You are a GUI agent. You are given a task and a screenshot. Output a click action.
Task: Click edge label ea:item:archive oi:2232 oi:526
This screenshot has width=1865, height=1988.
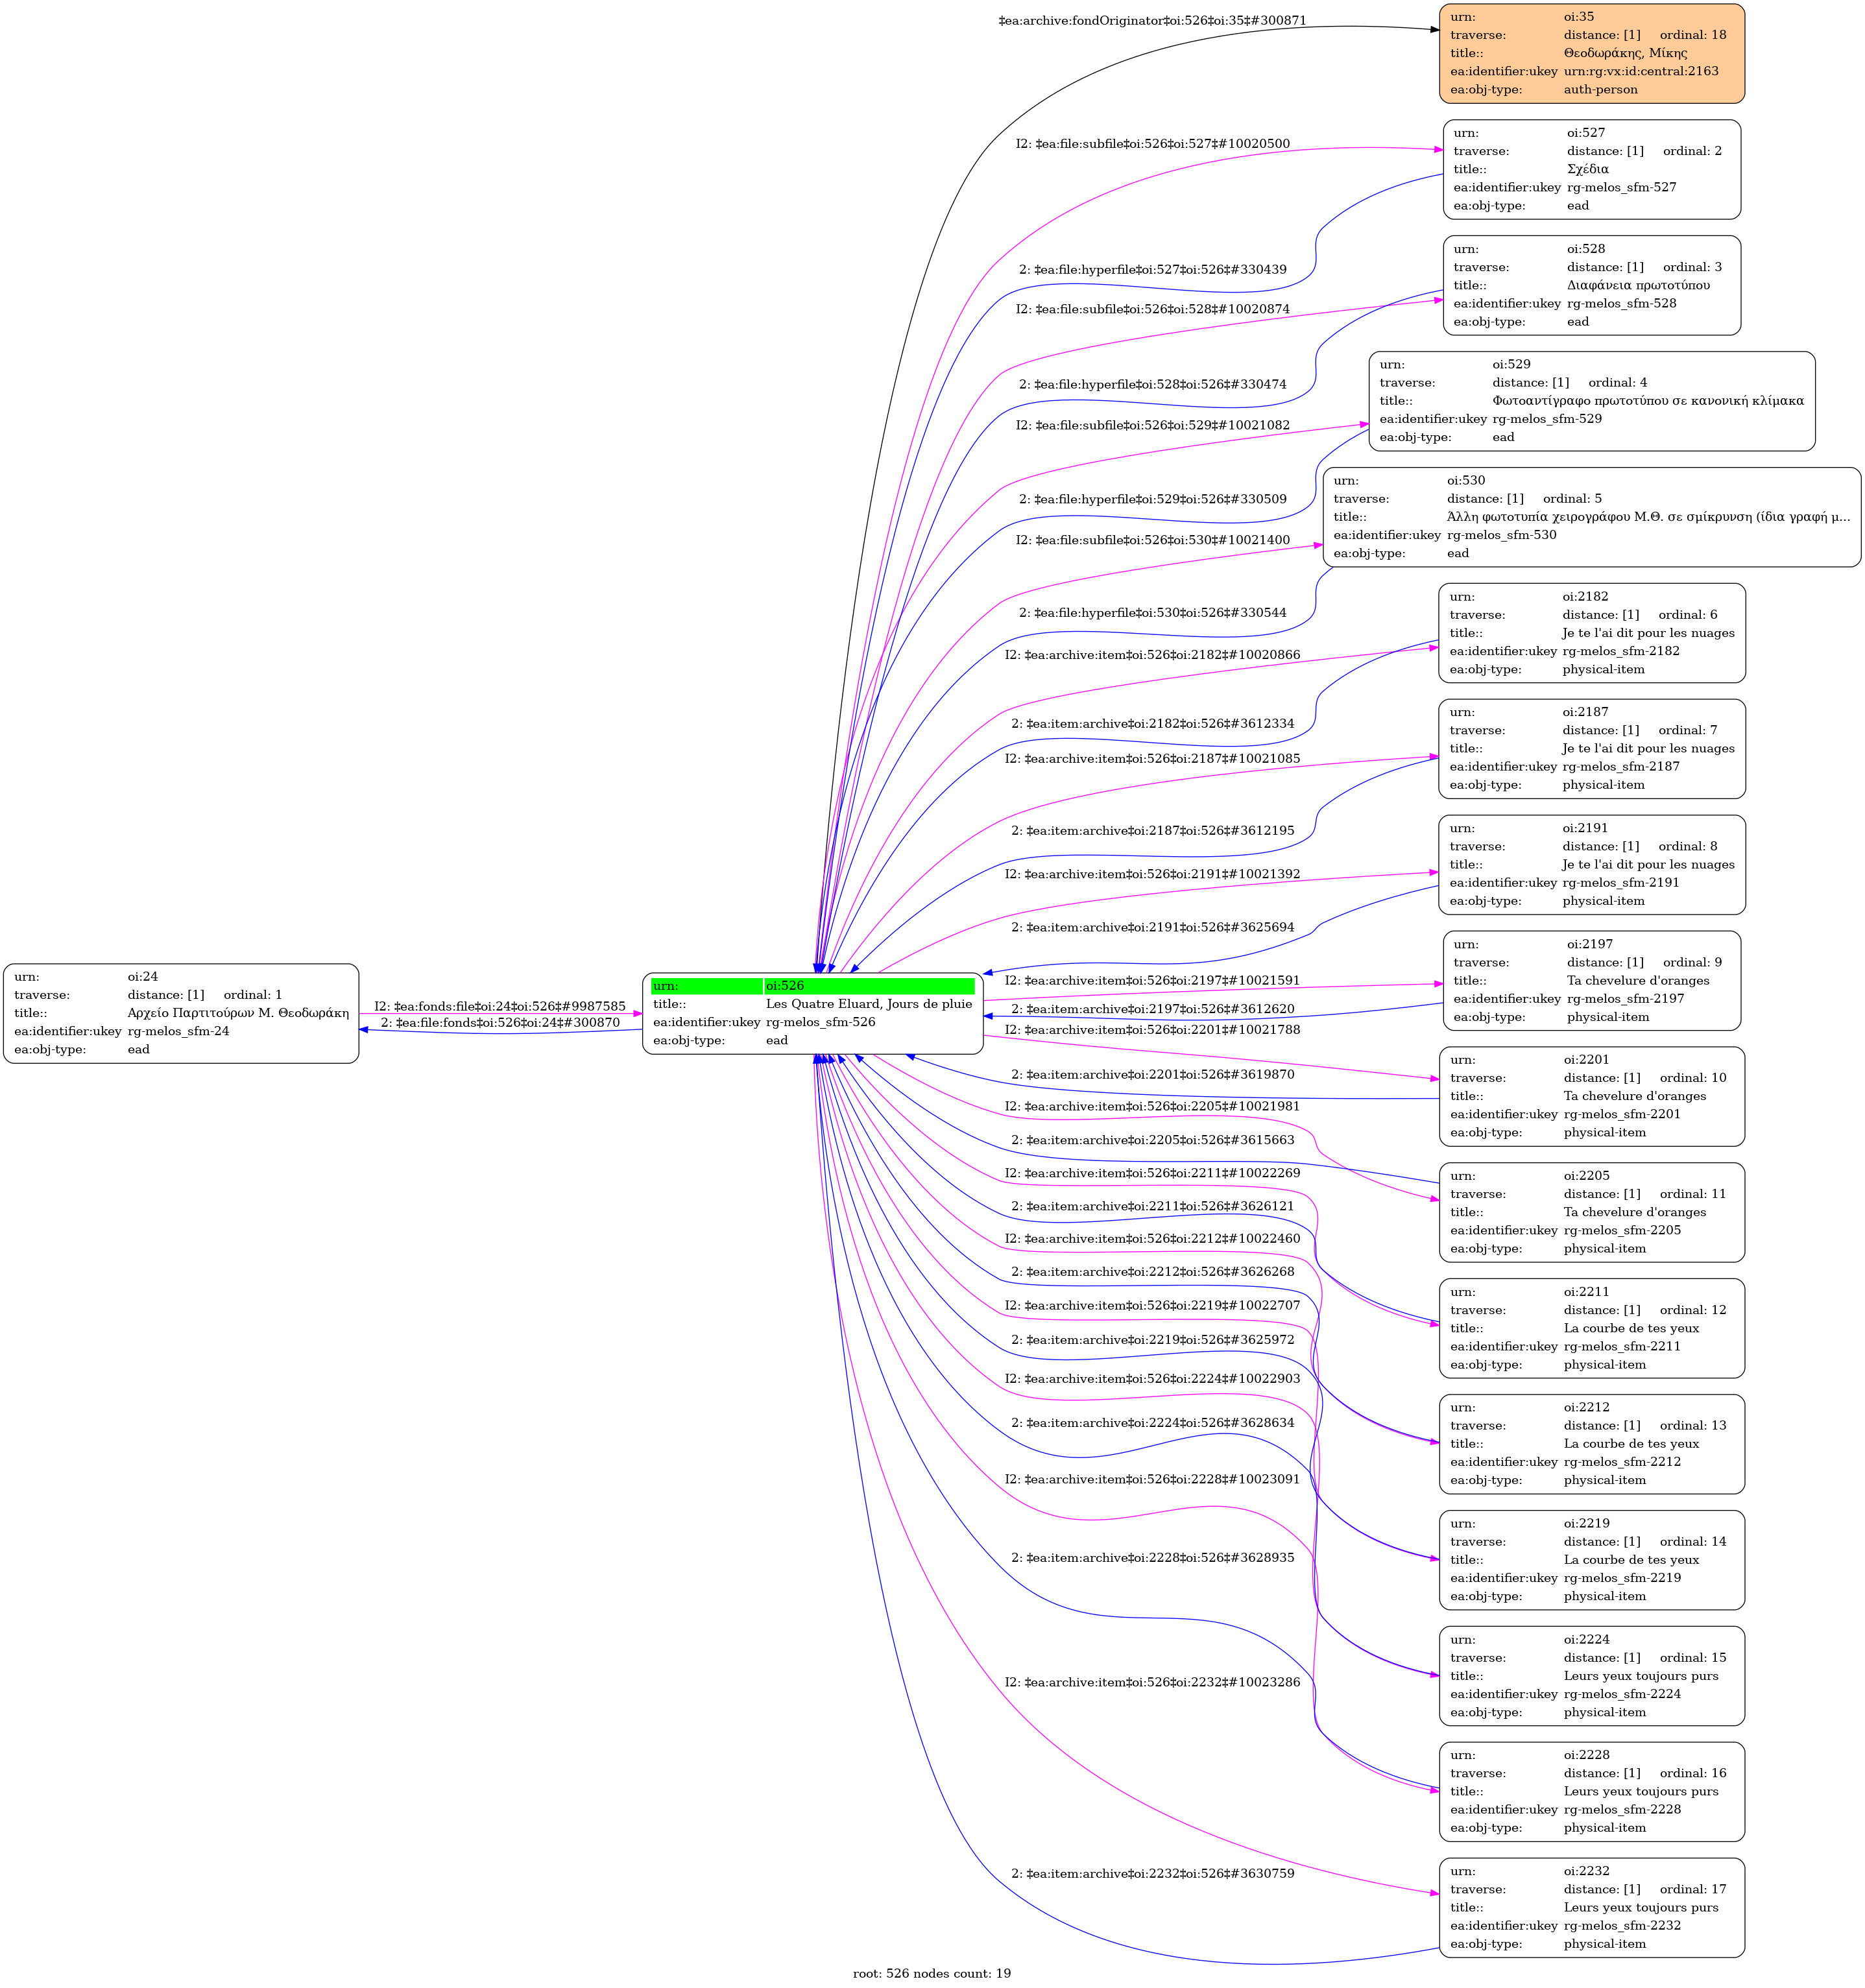pyautogui.click(x=1152, y=1873)
